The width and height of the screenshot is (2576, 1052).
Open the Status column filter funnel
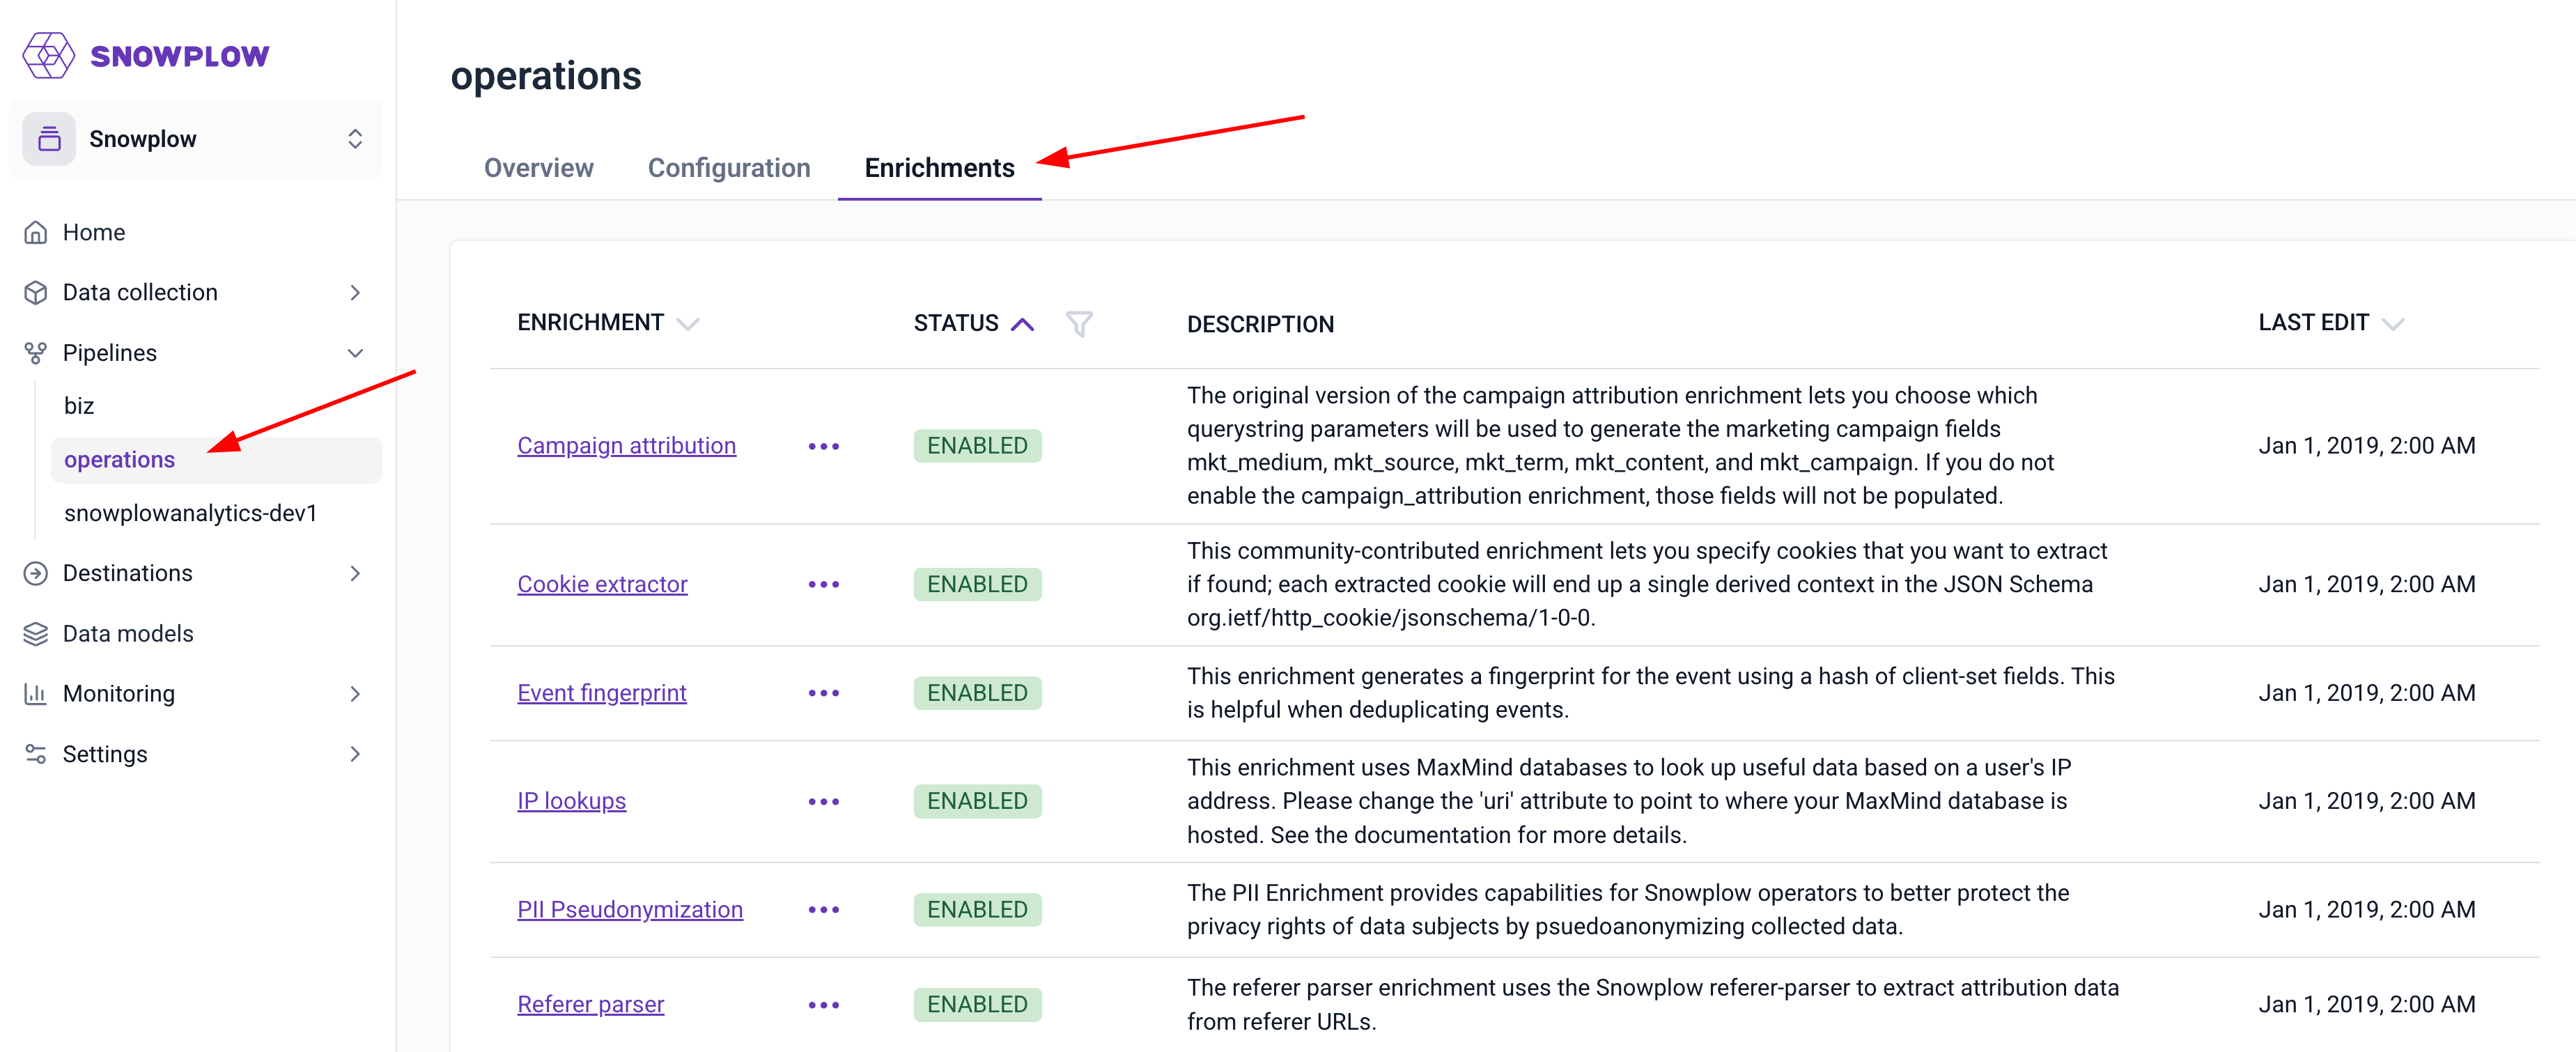pyautogui.click(x=1078, y=323)
